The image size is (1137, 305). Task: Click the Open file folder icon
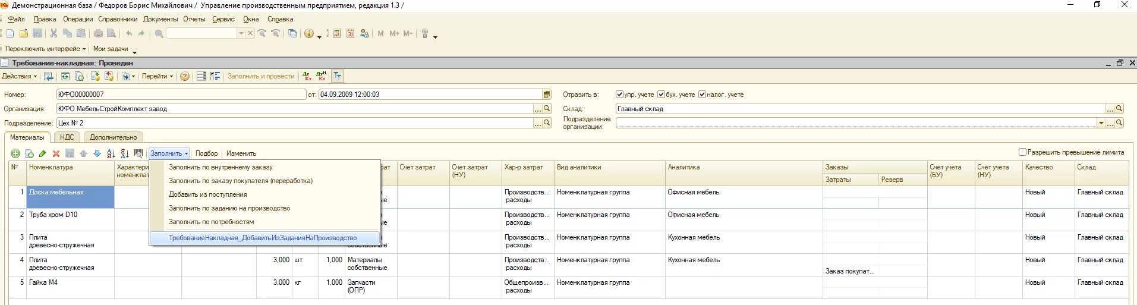(24, 34)
